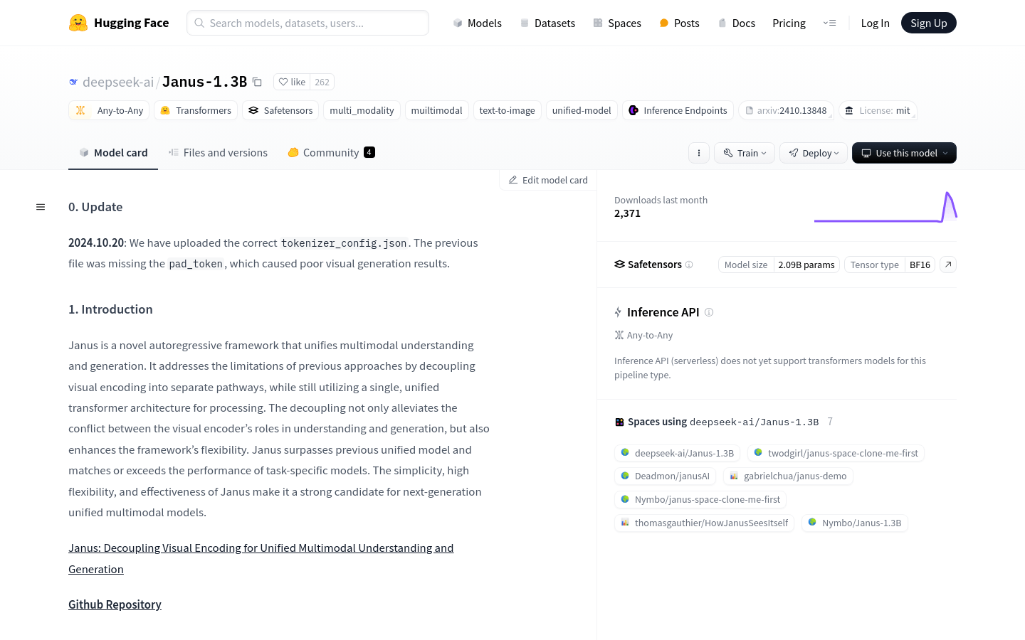Select the text-to-image tag

(507, 110)
